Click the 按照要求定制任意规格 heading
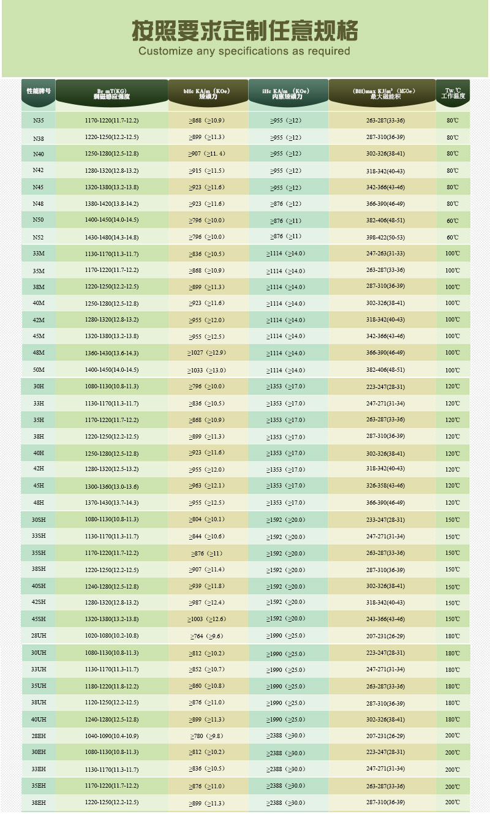The height and width of the screenshot is (822, 490). coord(245,31)
